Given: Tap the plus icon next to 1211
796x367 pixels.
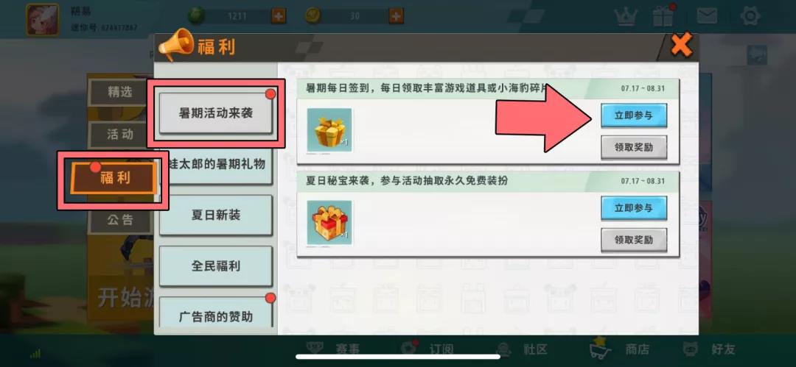Looking at the screenshot, I should tap(278, 16).
